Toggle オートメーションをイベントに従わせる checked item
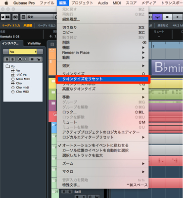The height and width of the screenshot is (198, 183). point(102,146)
